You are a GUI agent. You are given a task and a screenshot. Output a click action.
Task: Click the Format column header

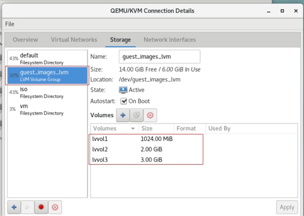click(x=190, y=129)
